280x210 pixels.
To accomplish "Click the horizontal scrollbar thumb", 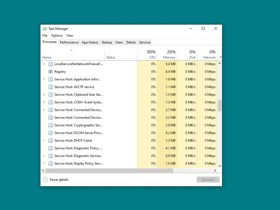I will (109, 171).
